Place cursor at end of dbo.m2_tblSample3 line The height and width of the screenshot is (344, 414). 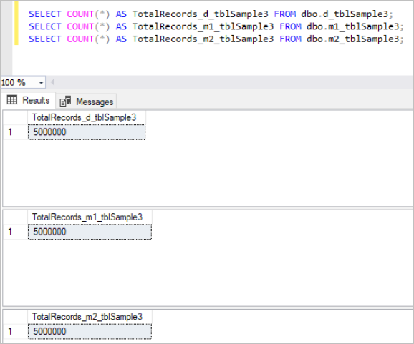pos(405,39)
